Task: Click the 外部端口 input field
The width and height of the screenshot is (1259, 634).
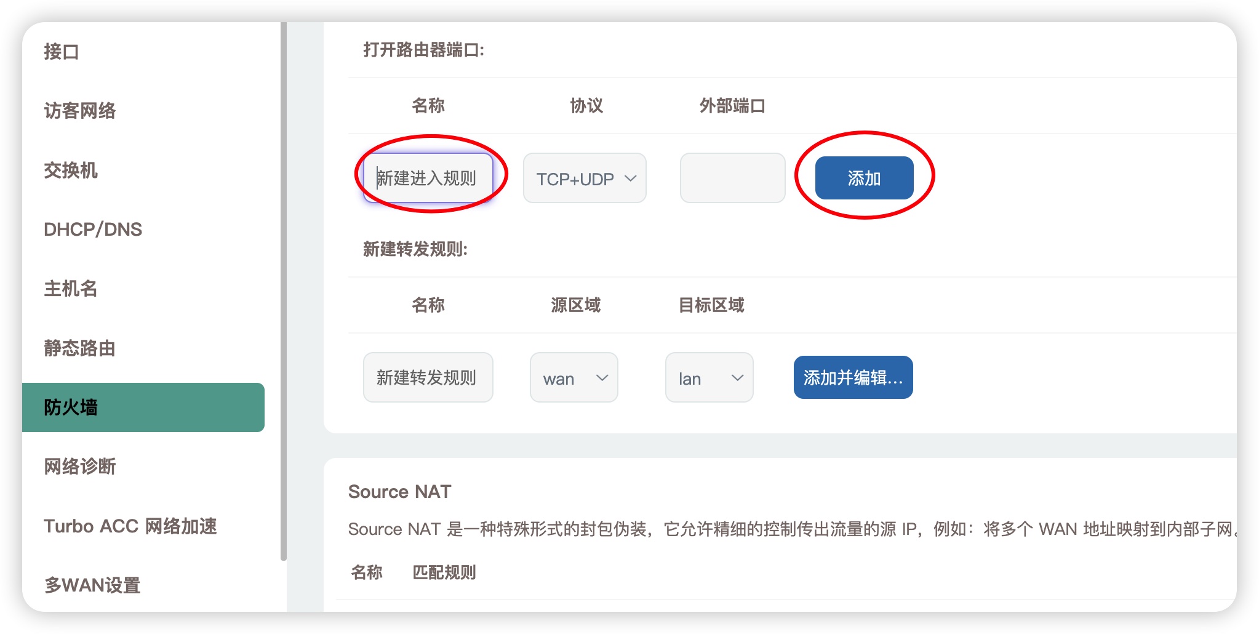Action: (x=732, y=177)
